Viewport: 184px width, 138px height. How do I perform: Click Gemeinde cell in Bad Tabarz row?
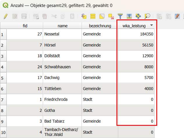click(100, 121)
